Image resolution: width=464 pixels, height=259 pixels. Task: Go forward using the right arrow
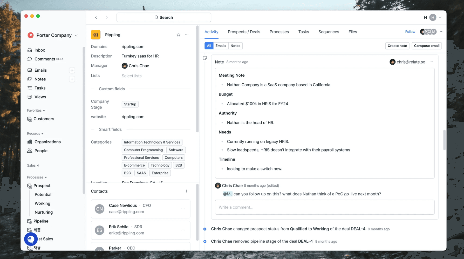[107, 17]
